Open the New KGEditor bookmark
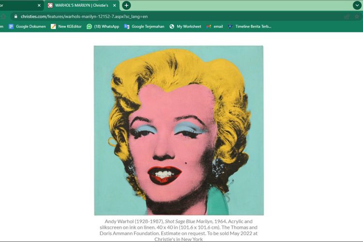363x242 pixels. (x=65, y=27)
